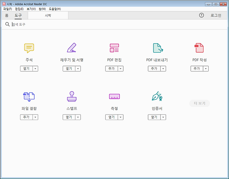Click the 채우기 및 서명 label
The image size is (229, 179).
click(x=72, y=60)
